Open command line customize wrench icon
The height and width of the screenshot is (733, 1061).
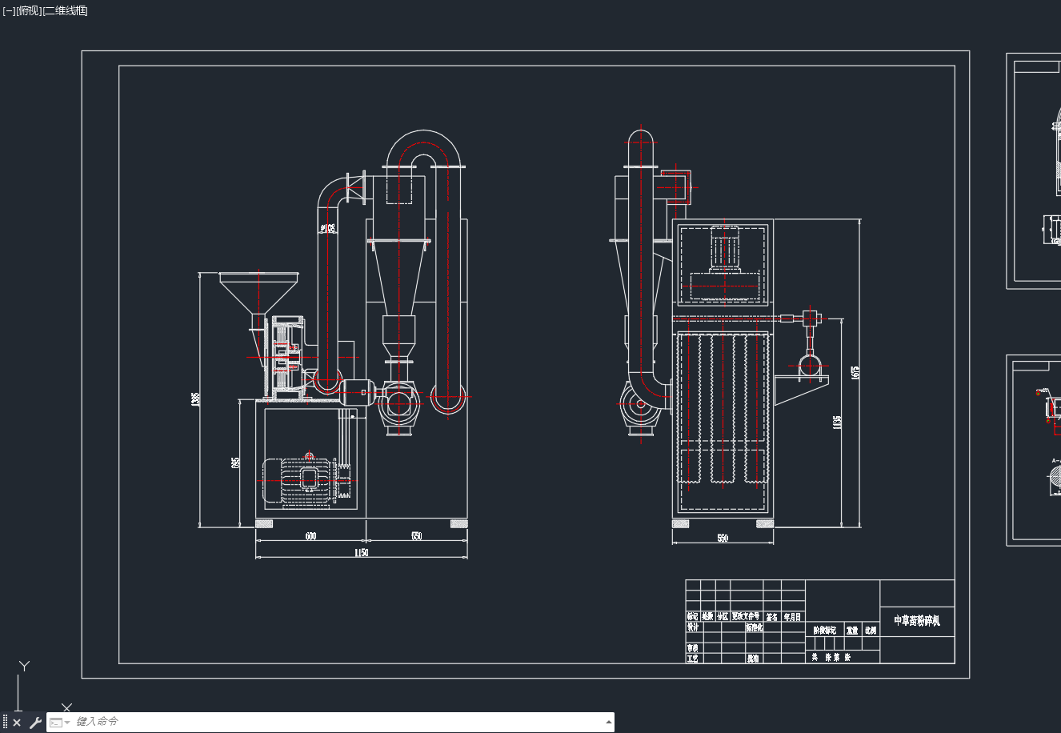(35, 723)
